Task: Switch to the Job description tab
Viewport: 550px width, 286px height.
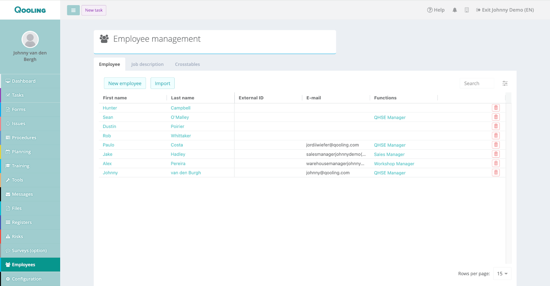Action: pos(147,64)
